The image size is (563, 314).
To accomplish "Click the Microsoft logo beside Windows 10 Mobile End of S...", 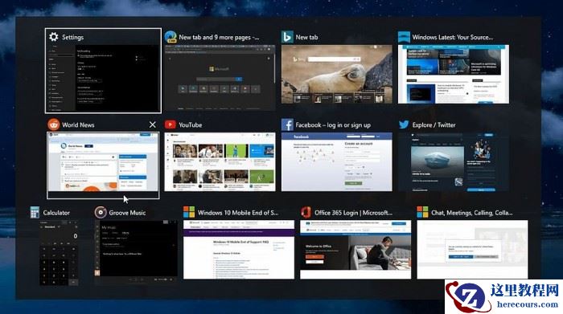I will click(189, 212).
